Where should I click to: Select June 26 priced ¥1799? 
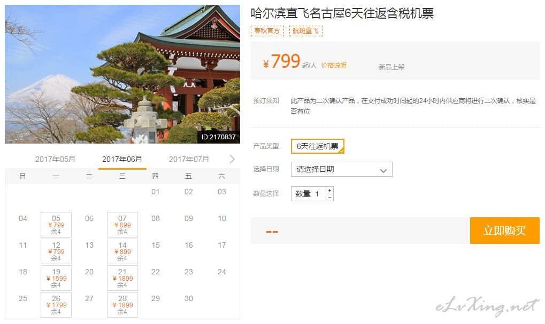coord(56,305)
